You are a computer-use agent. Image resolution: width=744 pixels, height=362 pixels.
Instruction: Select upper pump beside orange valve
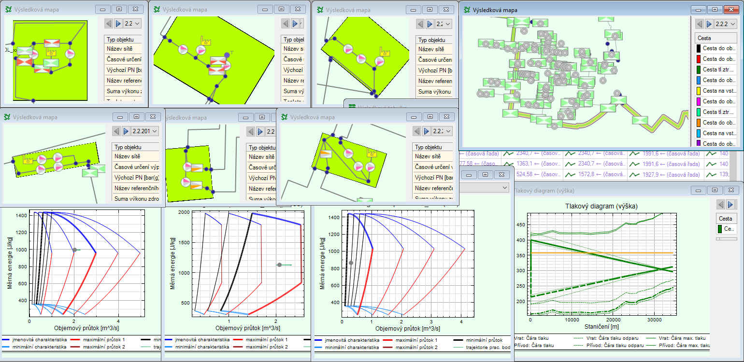[186, 167]
